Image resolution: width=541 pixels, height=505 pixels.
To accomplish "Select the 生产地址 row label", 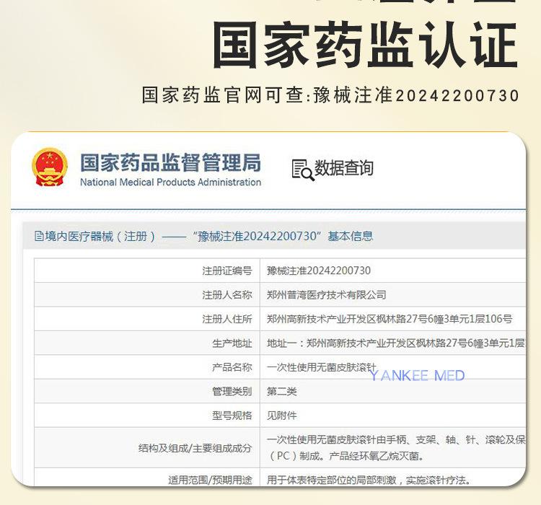I will click(232, 343).
